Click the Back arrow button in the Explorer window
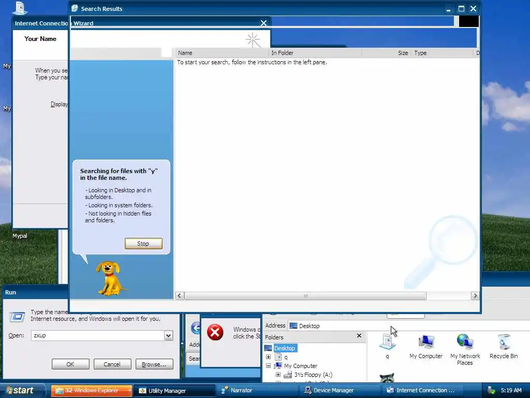Screen dimensions: 530x398 196,328
